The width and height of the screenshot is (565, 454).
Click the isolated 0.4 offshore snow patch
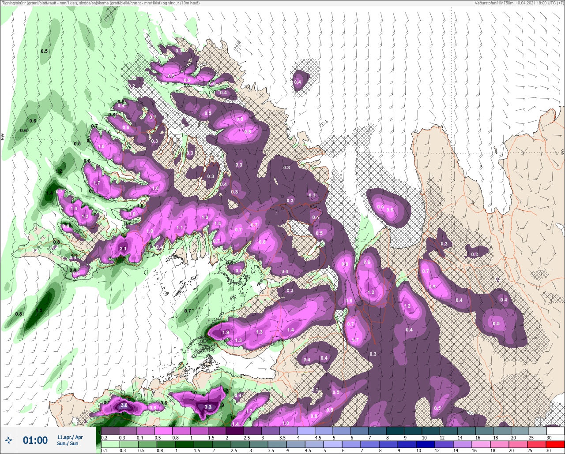coord(298,82)
